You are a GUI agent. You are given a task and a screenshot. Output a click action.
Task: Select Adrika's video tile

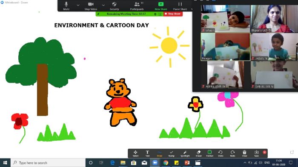pos(226,75)
